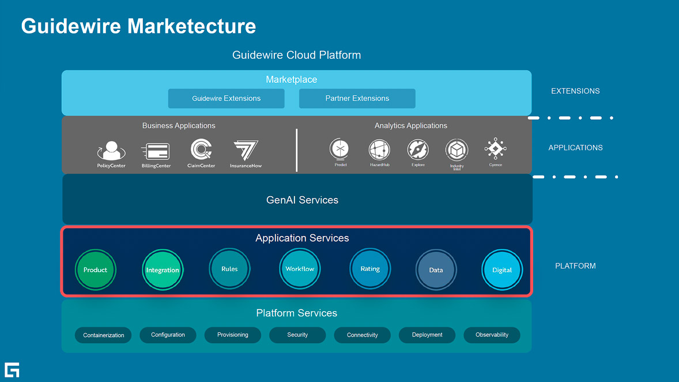The width and height of the screenshot is (679, 382).
Task: Open the Partner Extensions button
Action: click(x=357, y=98)
